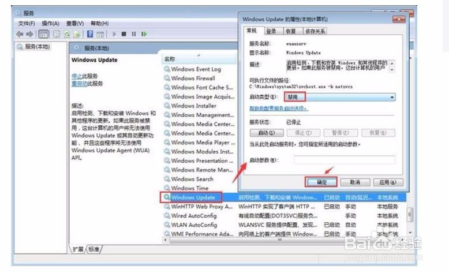
Task: Click the Forward arrow toolbar icon
Action: pyautogui.click(x=29, y=35)
